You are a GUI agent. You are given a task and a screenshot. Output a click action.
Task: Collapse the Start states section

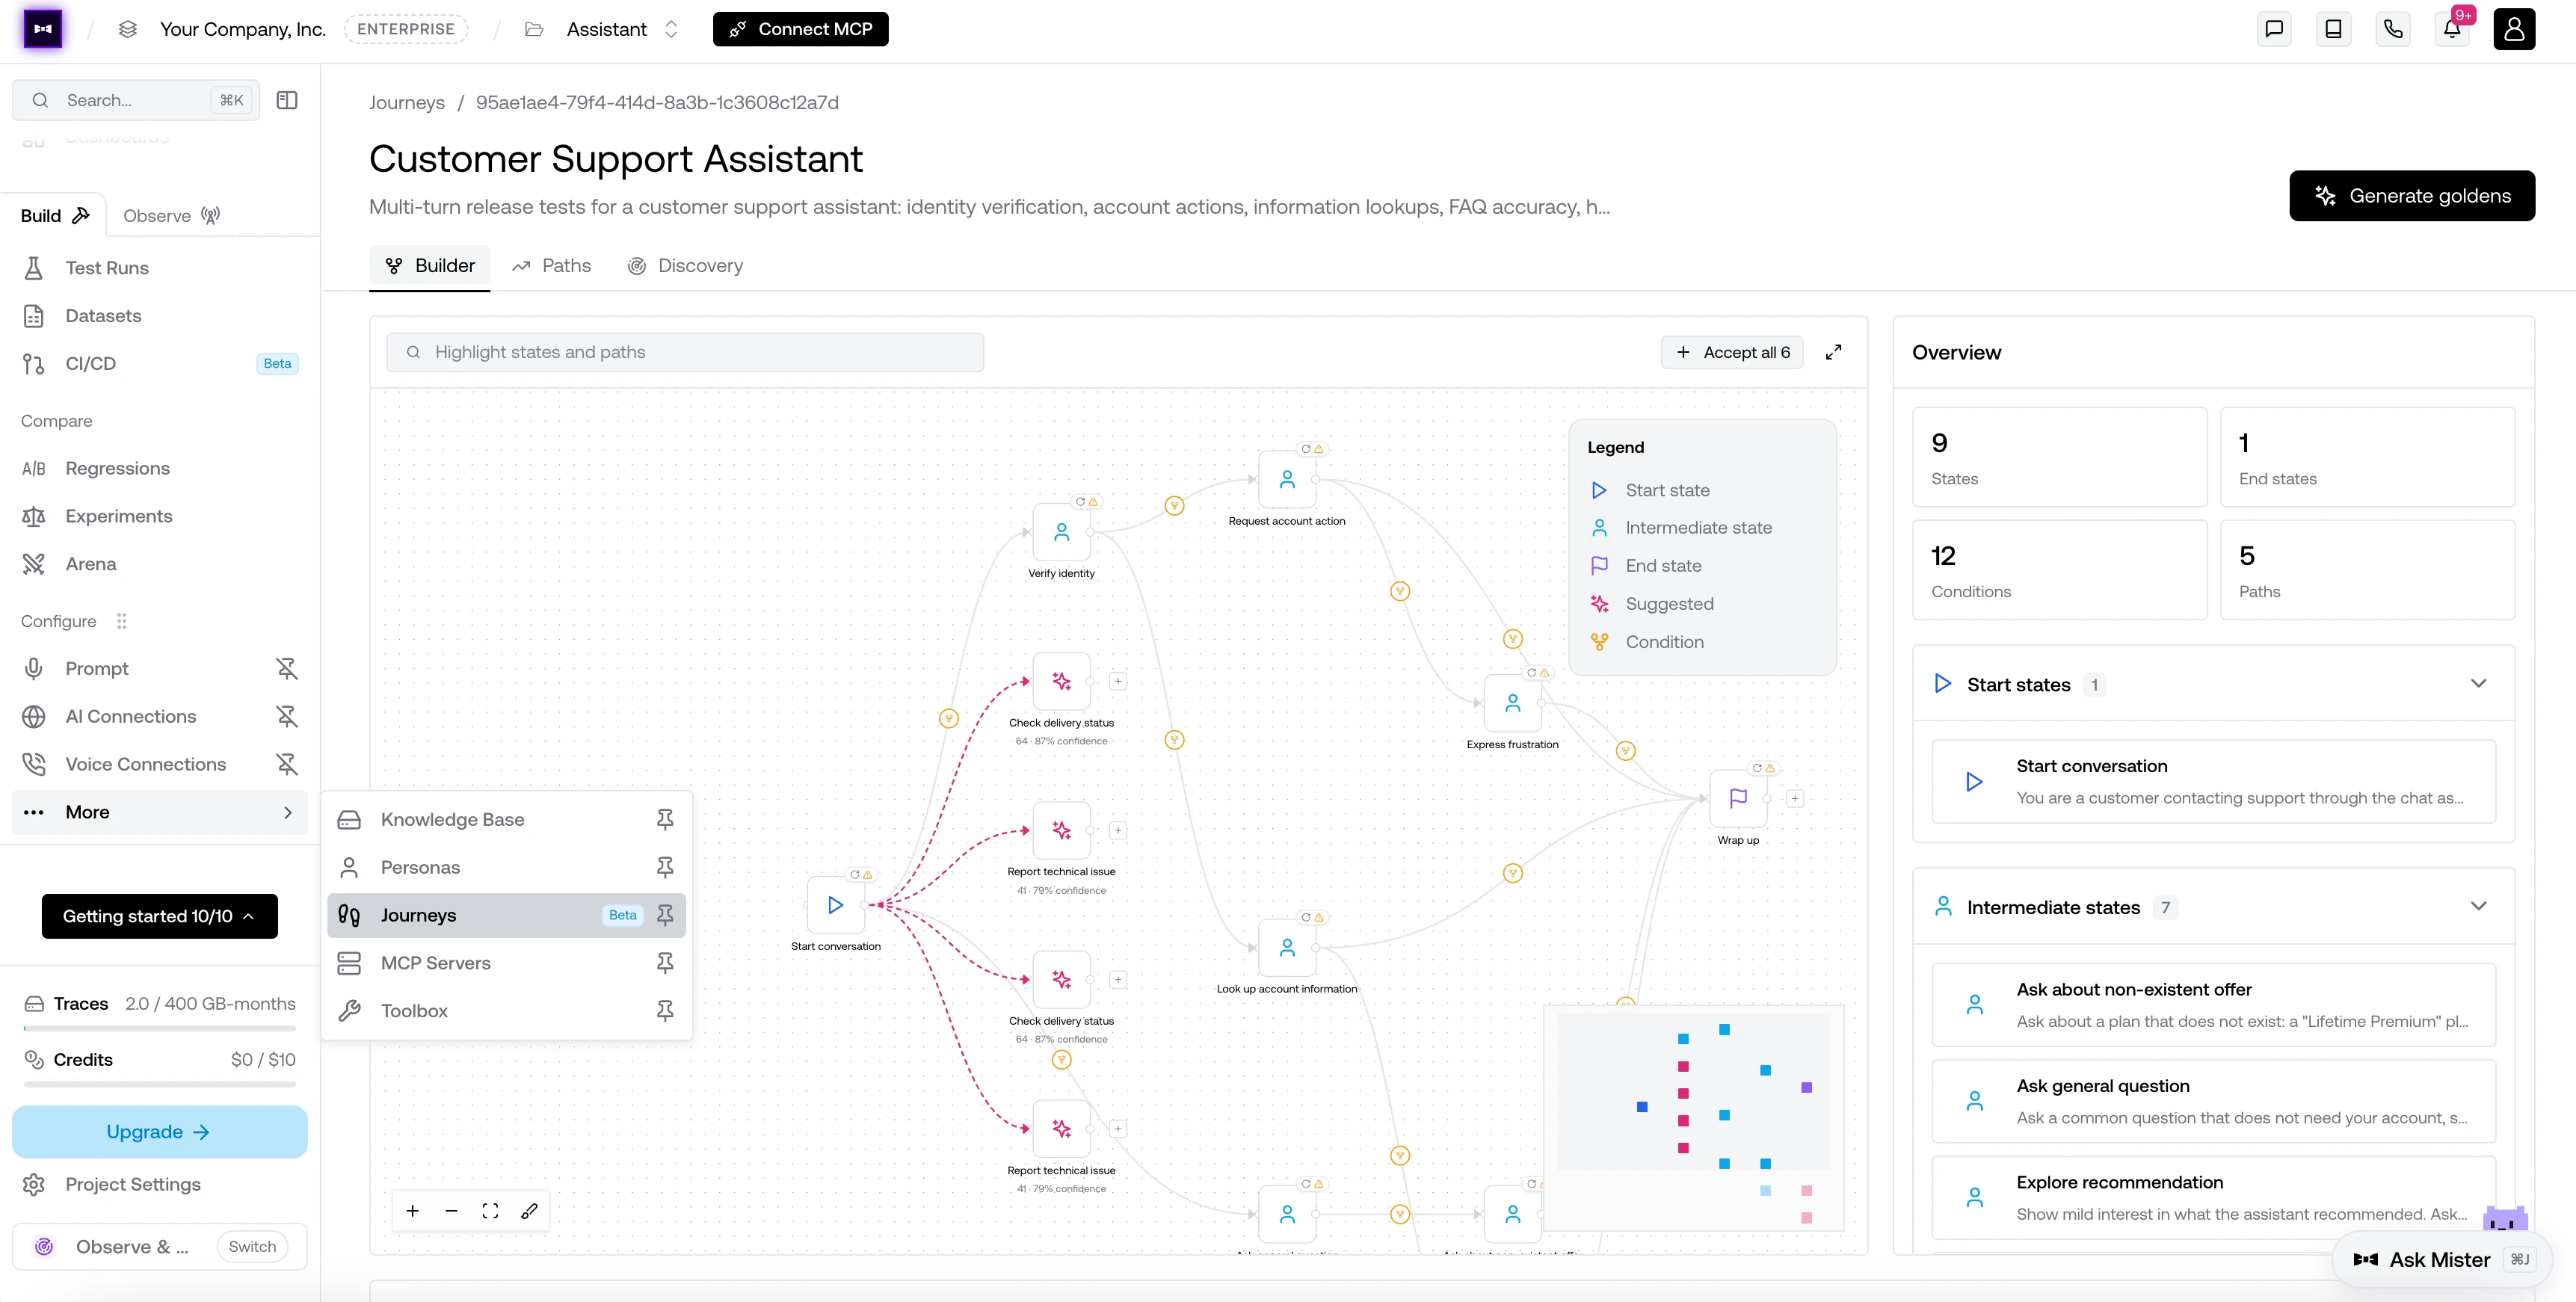pos(2478,684)
